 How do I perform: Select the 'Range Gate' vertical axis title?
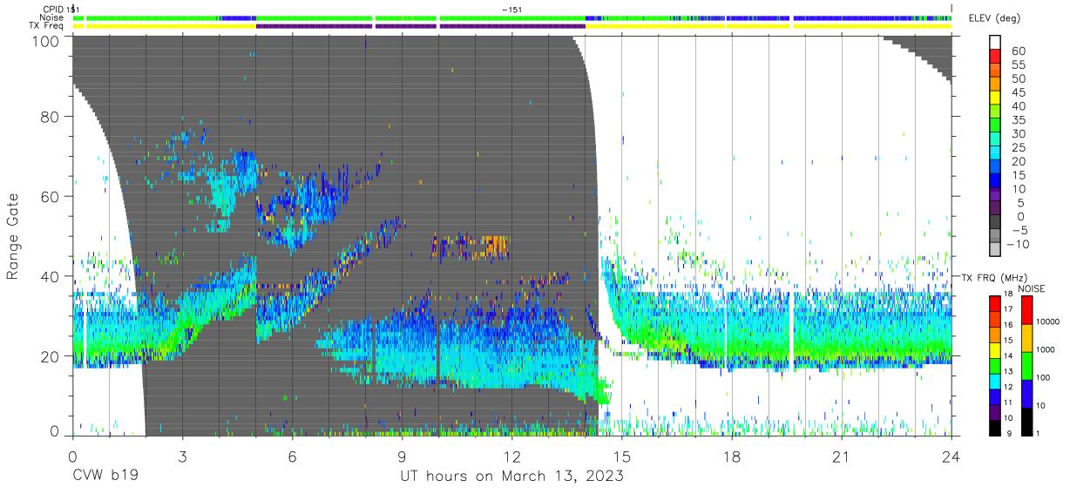click(14, 236)
